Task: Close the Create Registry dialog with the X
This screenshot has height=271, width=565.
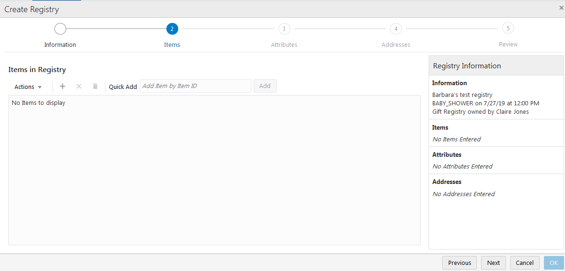Action: (561, 8)
